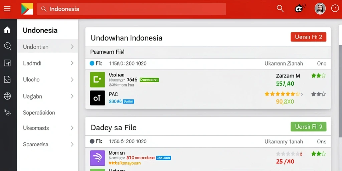This screenshot has height=171, width=342.
Task: Expand the chevron next to Undontian
Action: click(72, 47)
